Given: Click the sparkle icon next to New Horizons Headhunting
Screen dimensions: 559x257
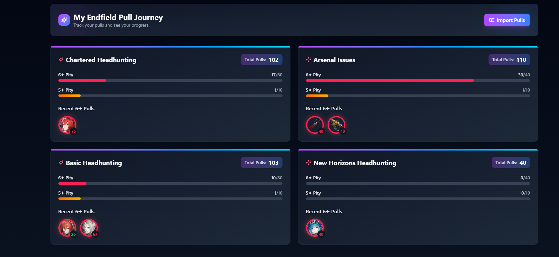Looking at the screenshot, I should click(309, 163).
